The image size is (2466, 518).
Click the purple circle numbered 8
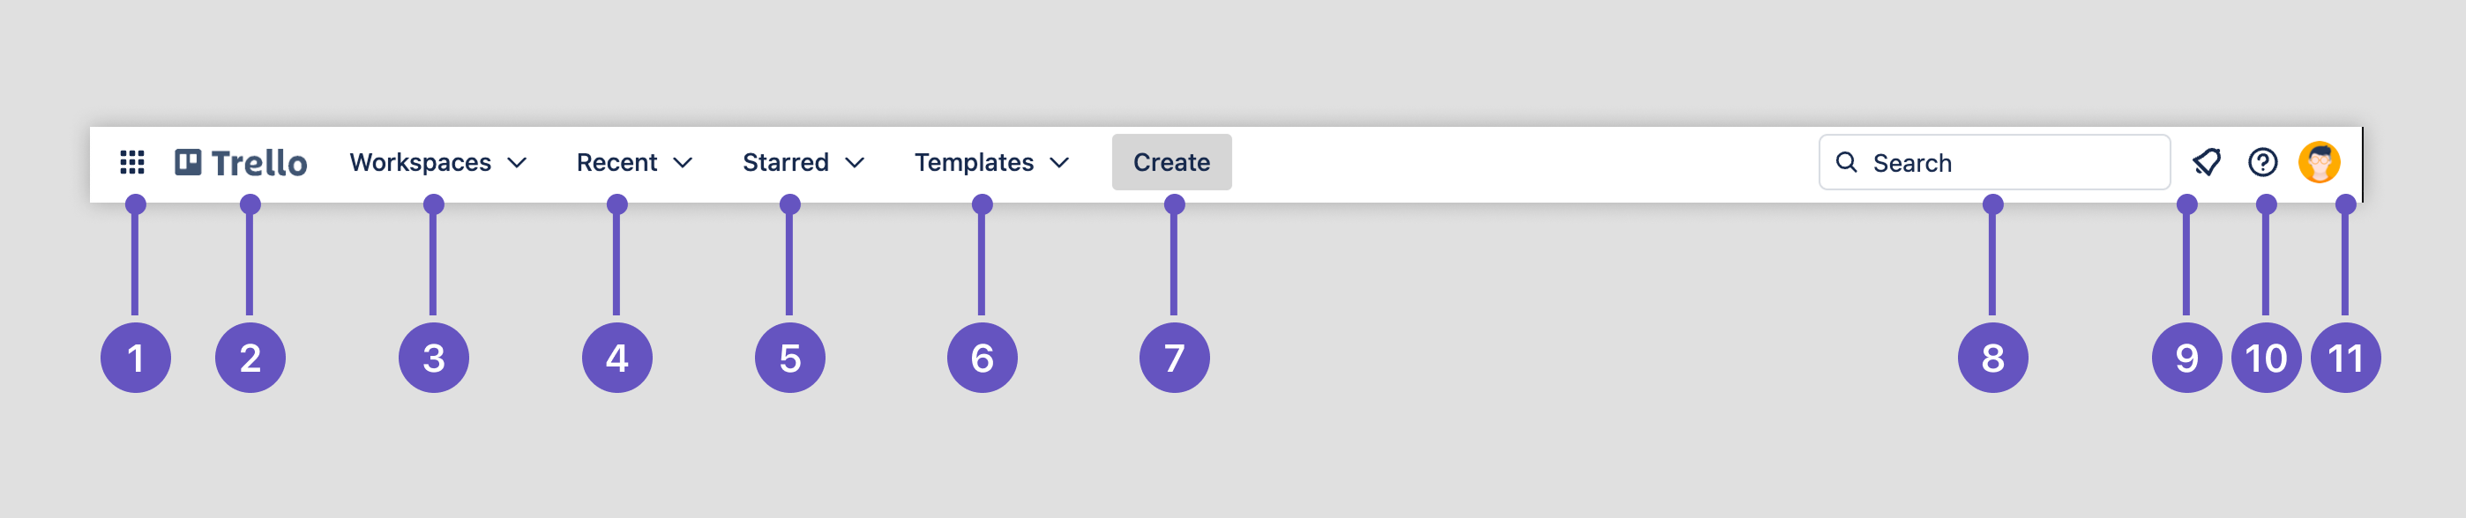click(1993, 359)
